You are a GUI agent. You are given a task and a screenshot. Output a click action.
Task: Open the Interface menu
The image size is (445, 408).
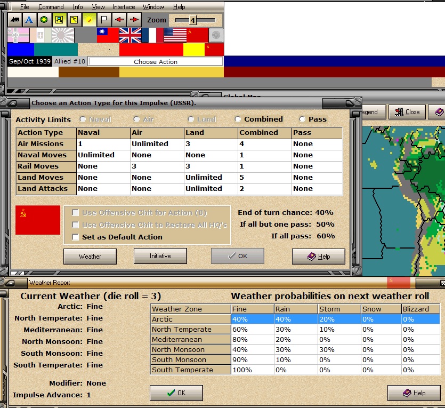(124, 7)
